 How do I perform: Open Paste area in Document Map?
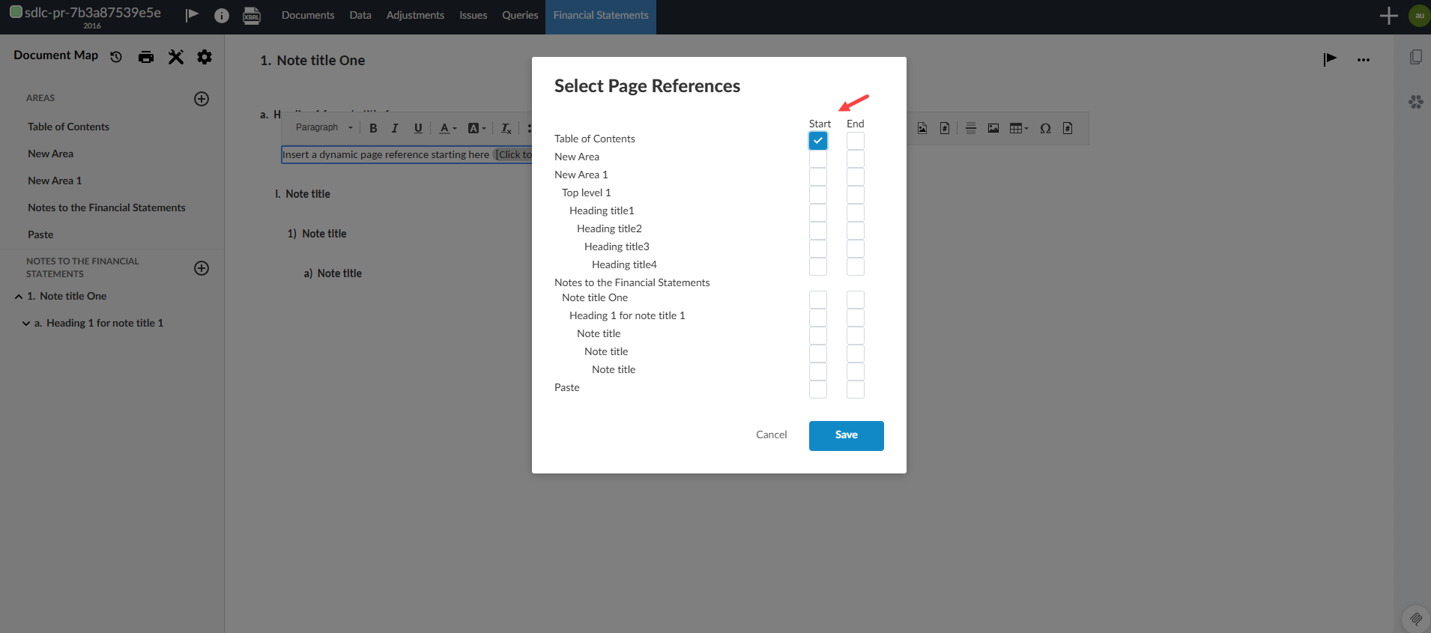(40, 234)
